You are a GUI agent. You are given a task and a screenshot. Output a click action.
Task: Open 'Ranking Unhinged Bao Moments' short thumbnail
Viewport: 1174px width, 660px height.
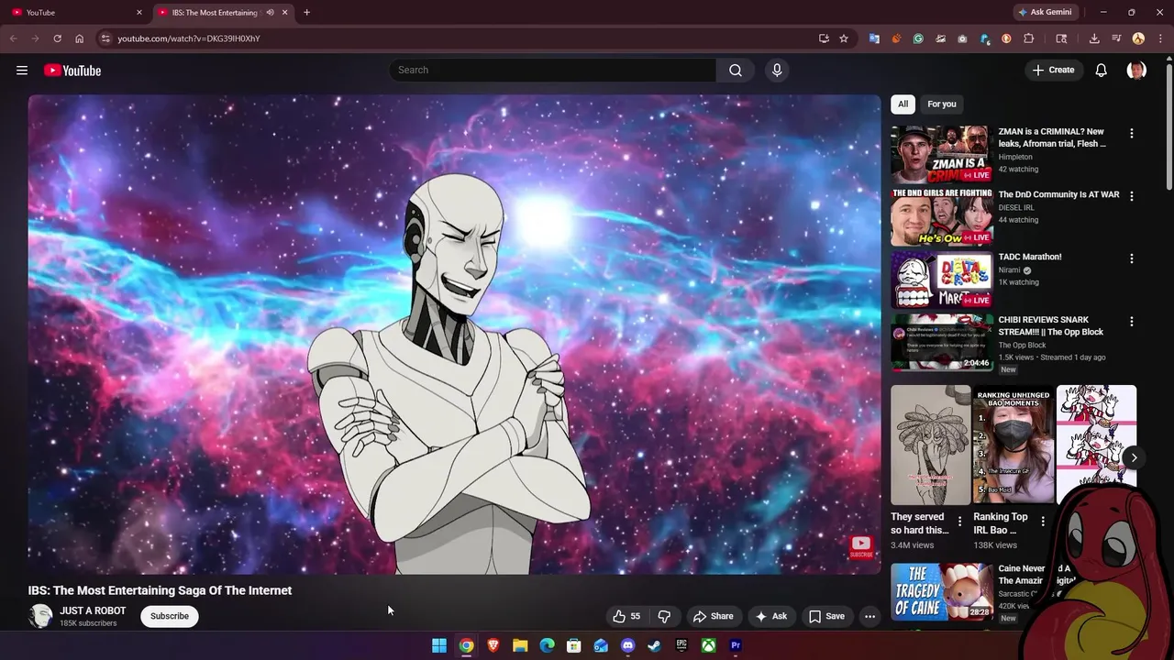(1013, 445)
